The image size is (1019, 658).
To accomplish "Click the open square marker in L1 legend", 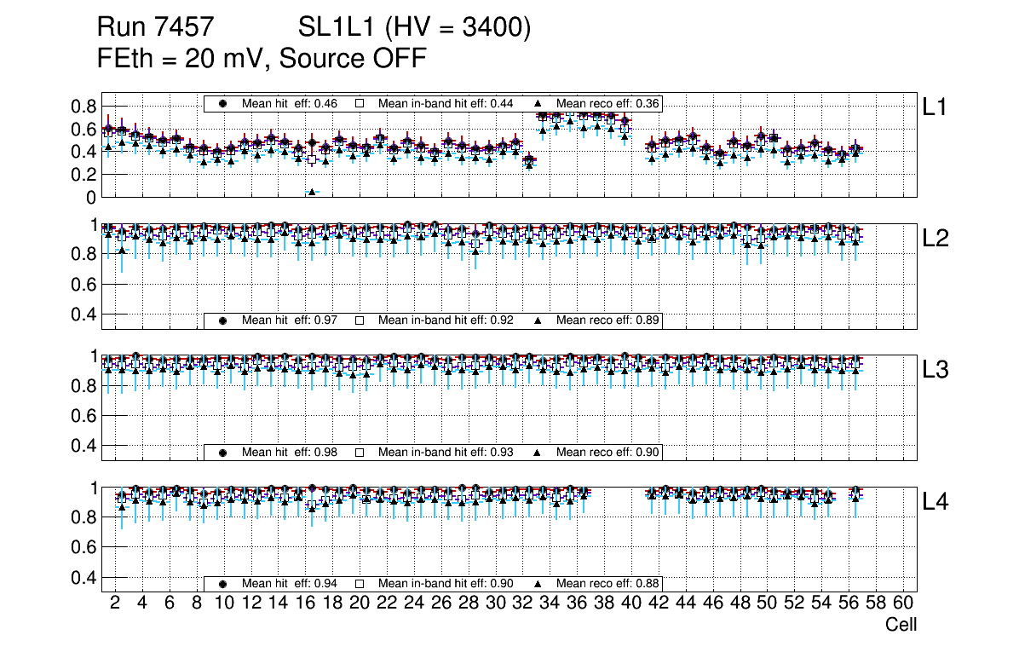I will click(x=360, y=103).
